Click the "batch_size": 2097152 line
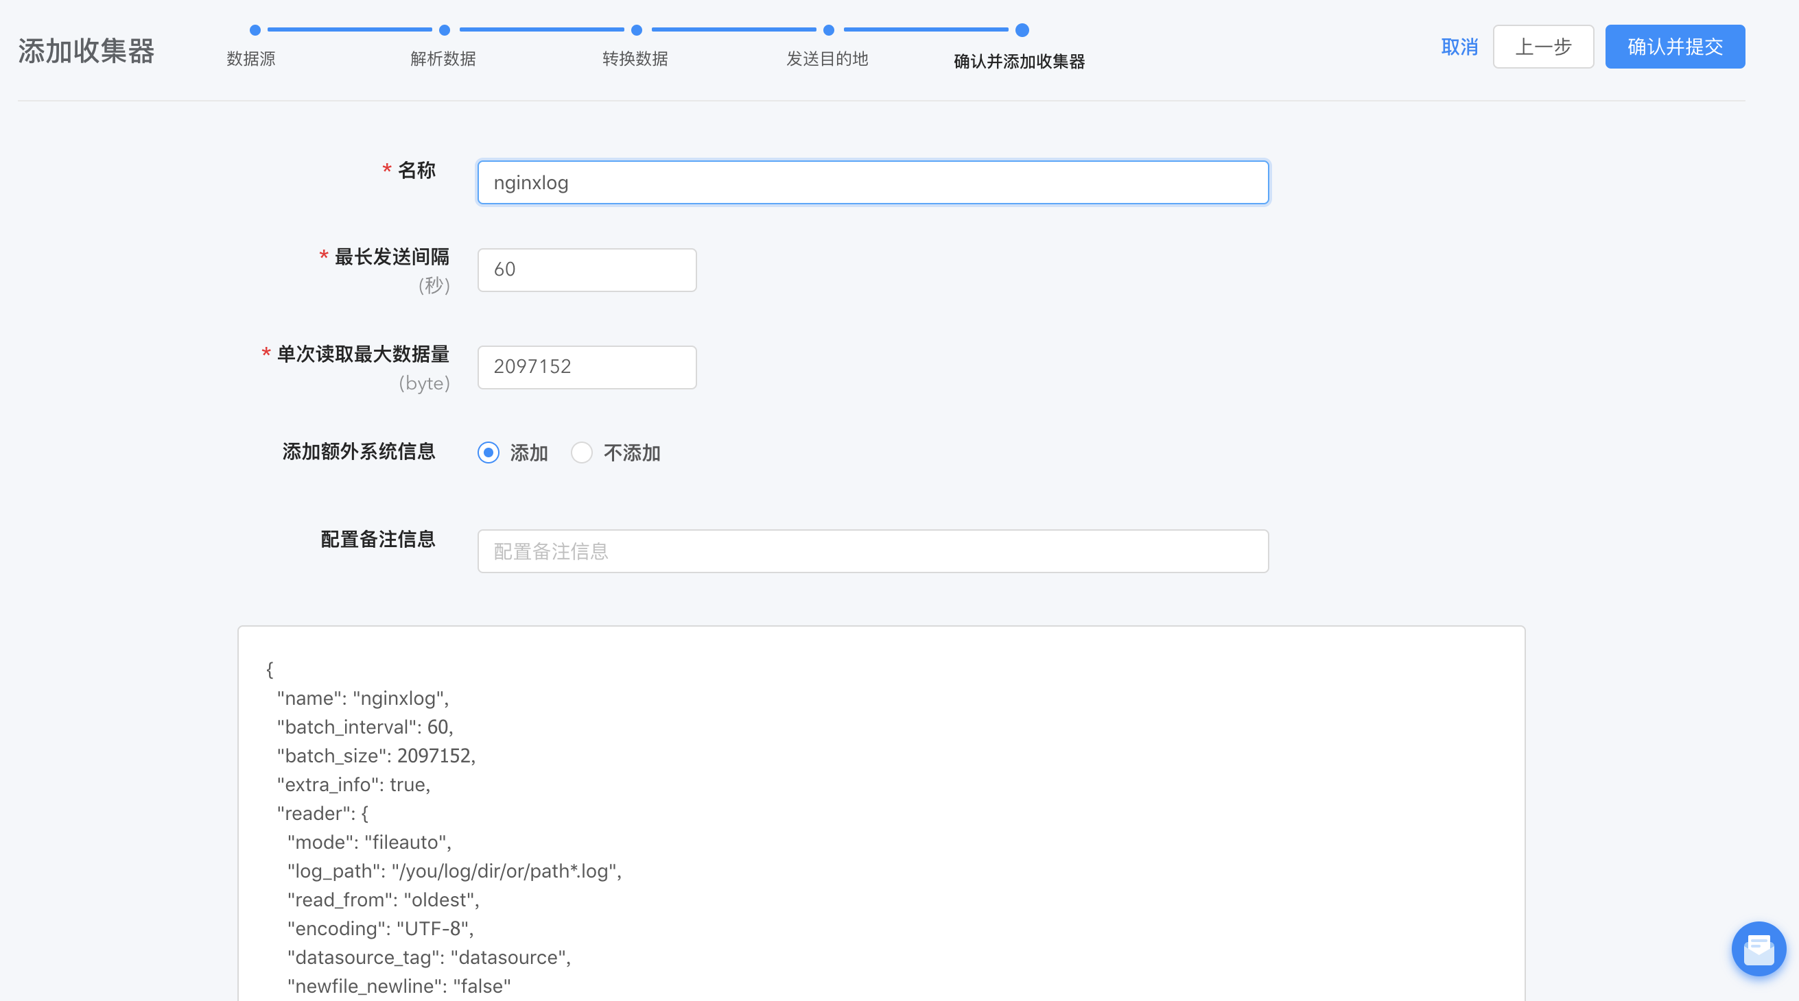The image size is (1799, 1001). (x=376, y=756)
